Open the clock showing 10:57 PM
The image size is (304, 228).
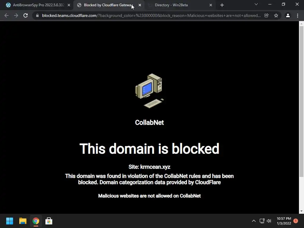pyautogui.click(x=284, y=221)
